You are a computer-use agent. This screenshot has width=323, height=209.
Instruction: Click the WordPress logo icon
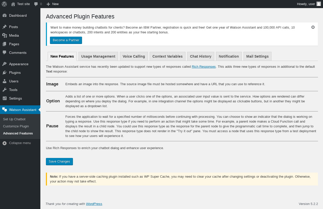coord(4,4)
